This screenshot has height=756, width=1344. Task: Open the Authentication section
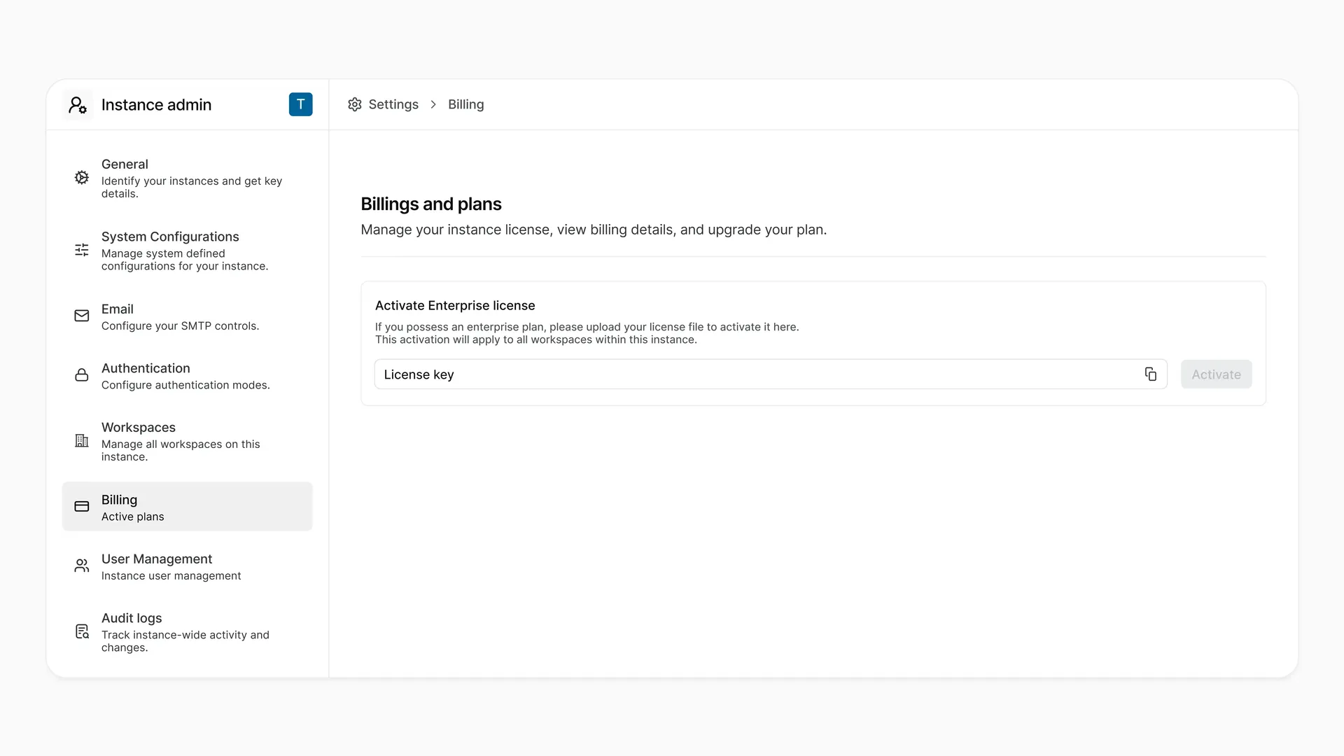(x=187, y=376)
